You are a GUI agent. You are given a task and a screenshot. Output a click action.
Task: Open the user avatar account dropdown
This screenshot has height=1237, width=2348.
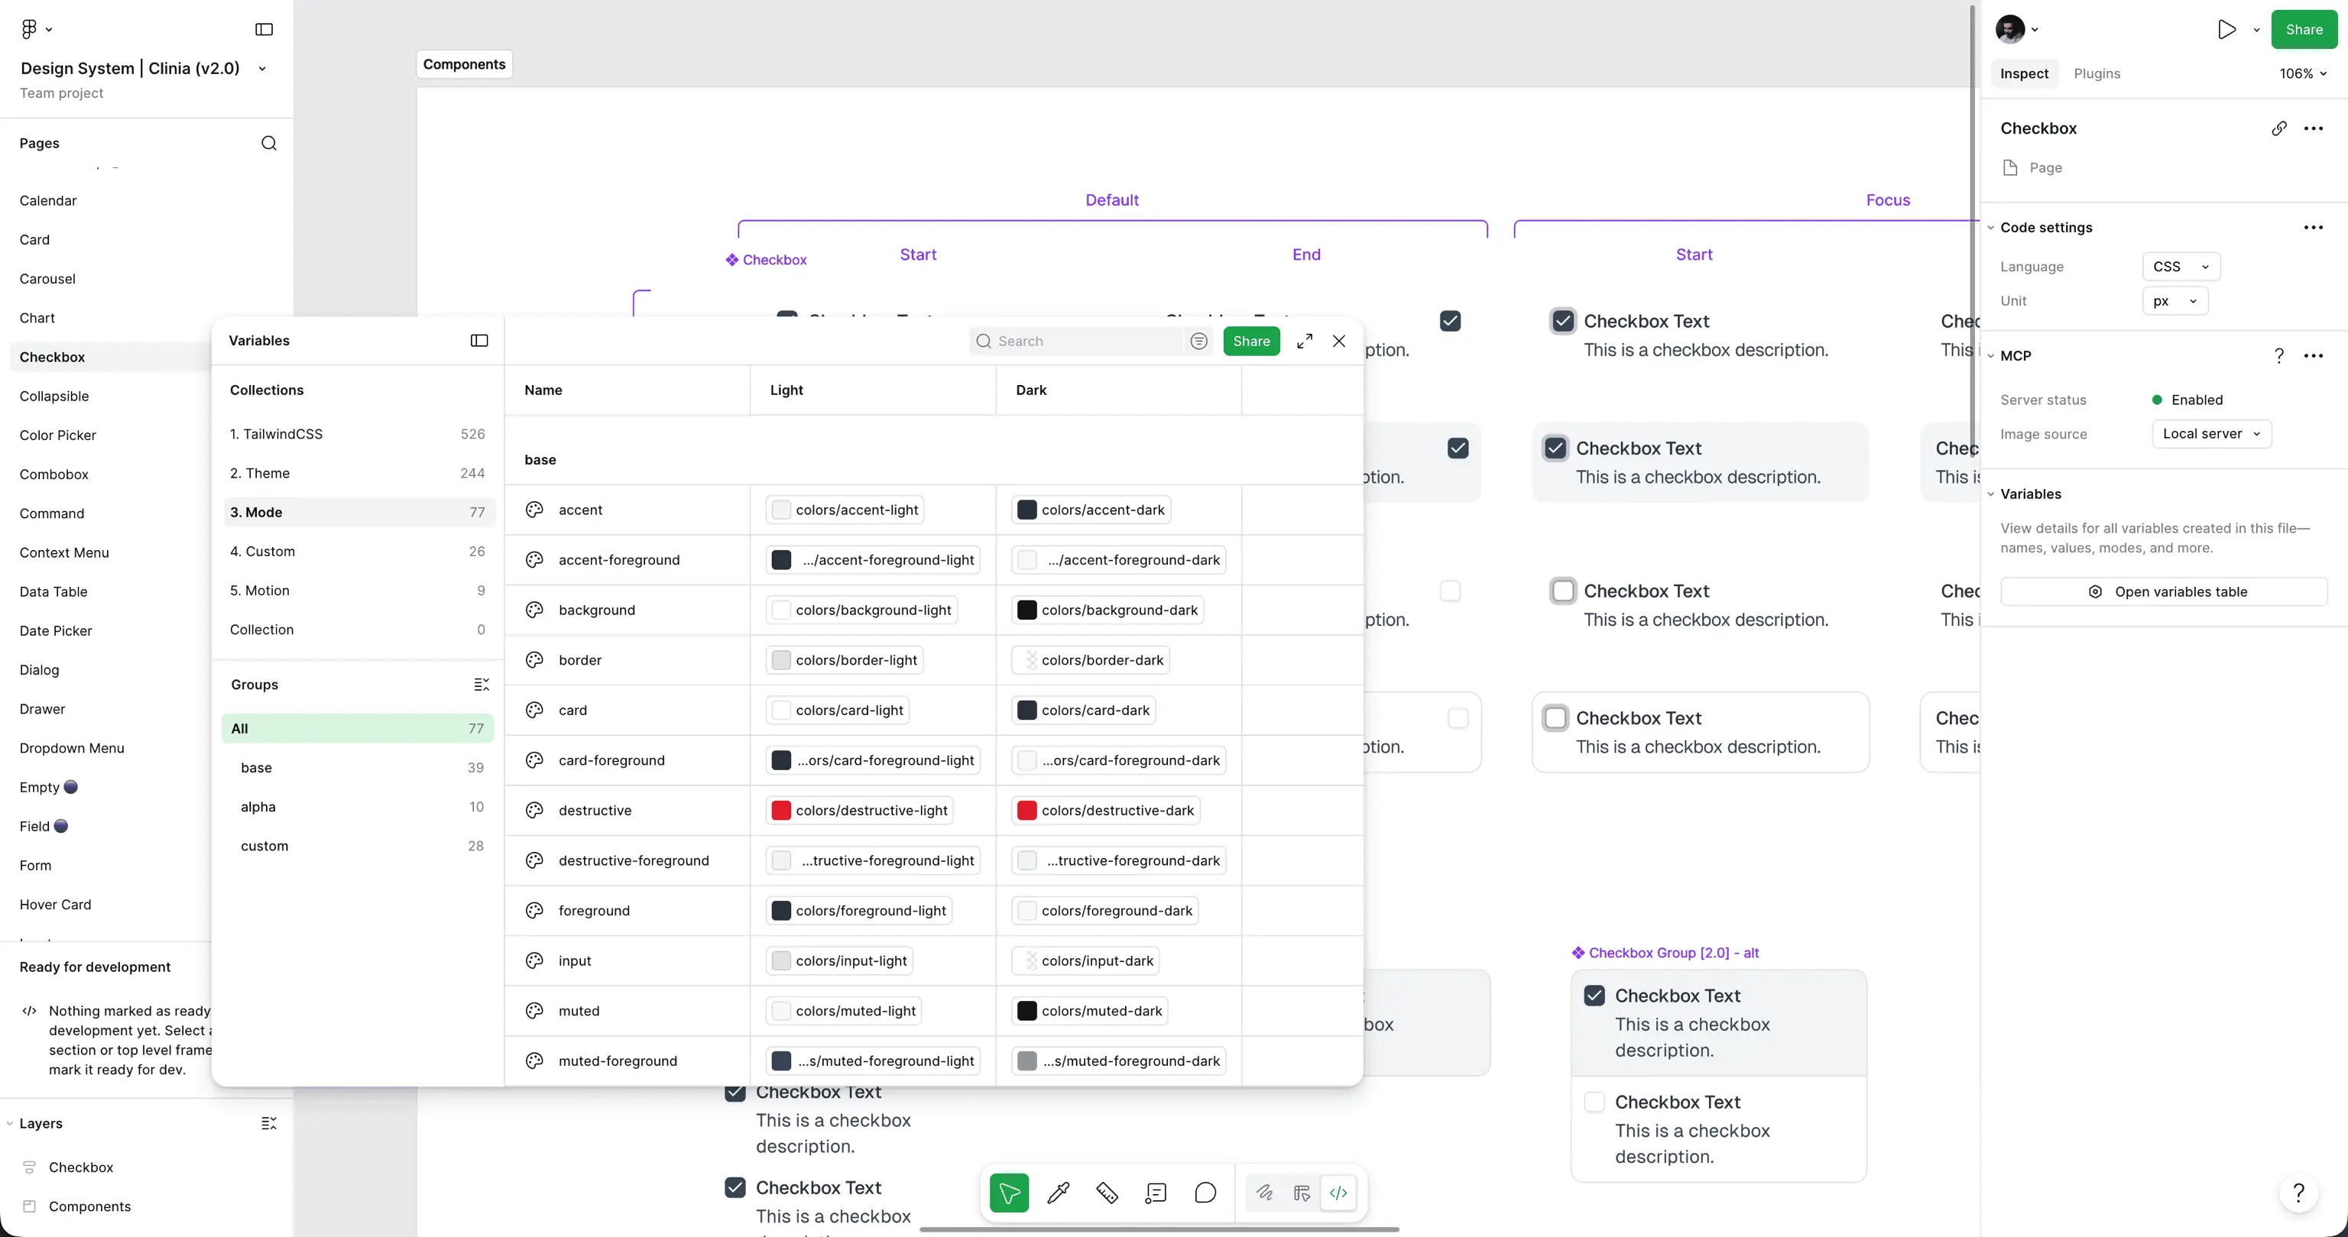(2017, 29)
